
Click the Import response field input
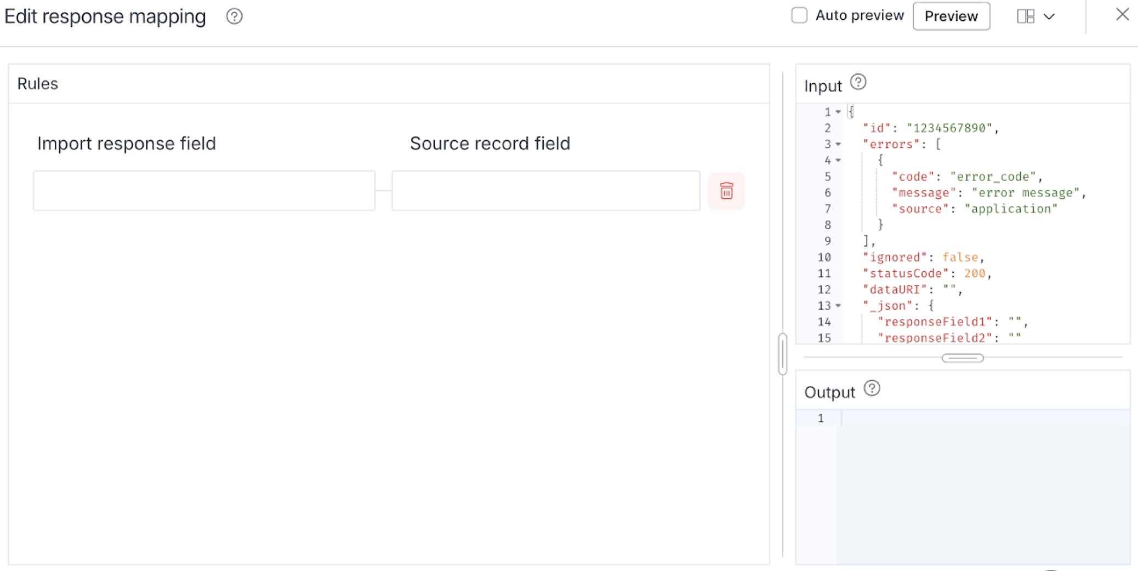tap(204, 191)
